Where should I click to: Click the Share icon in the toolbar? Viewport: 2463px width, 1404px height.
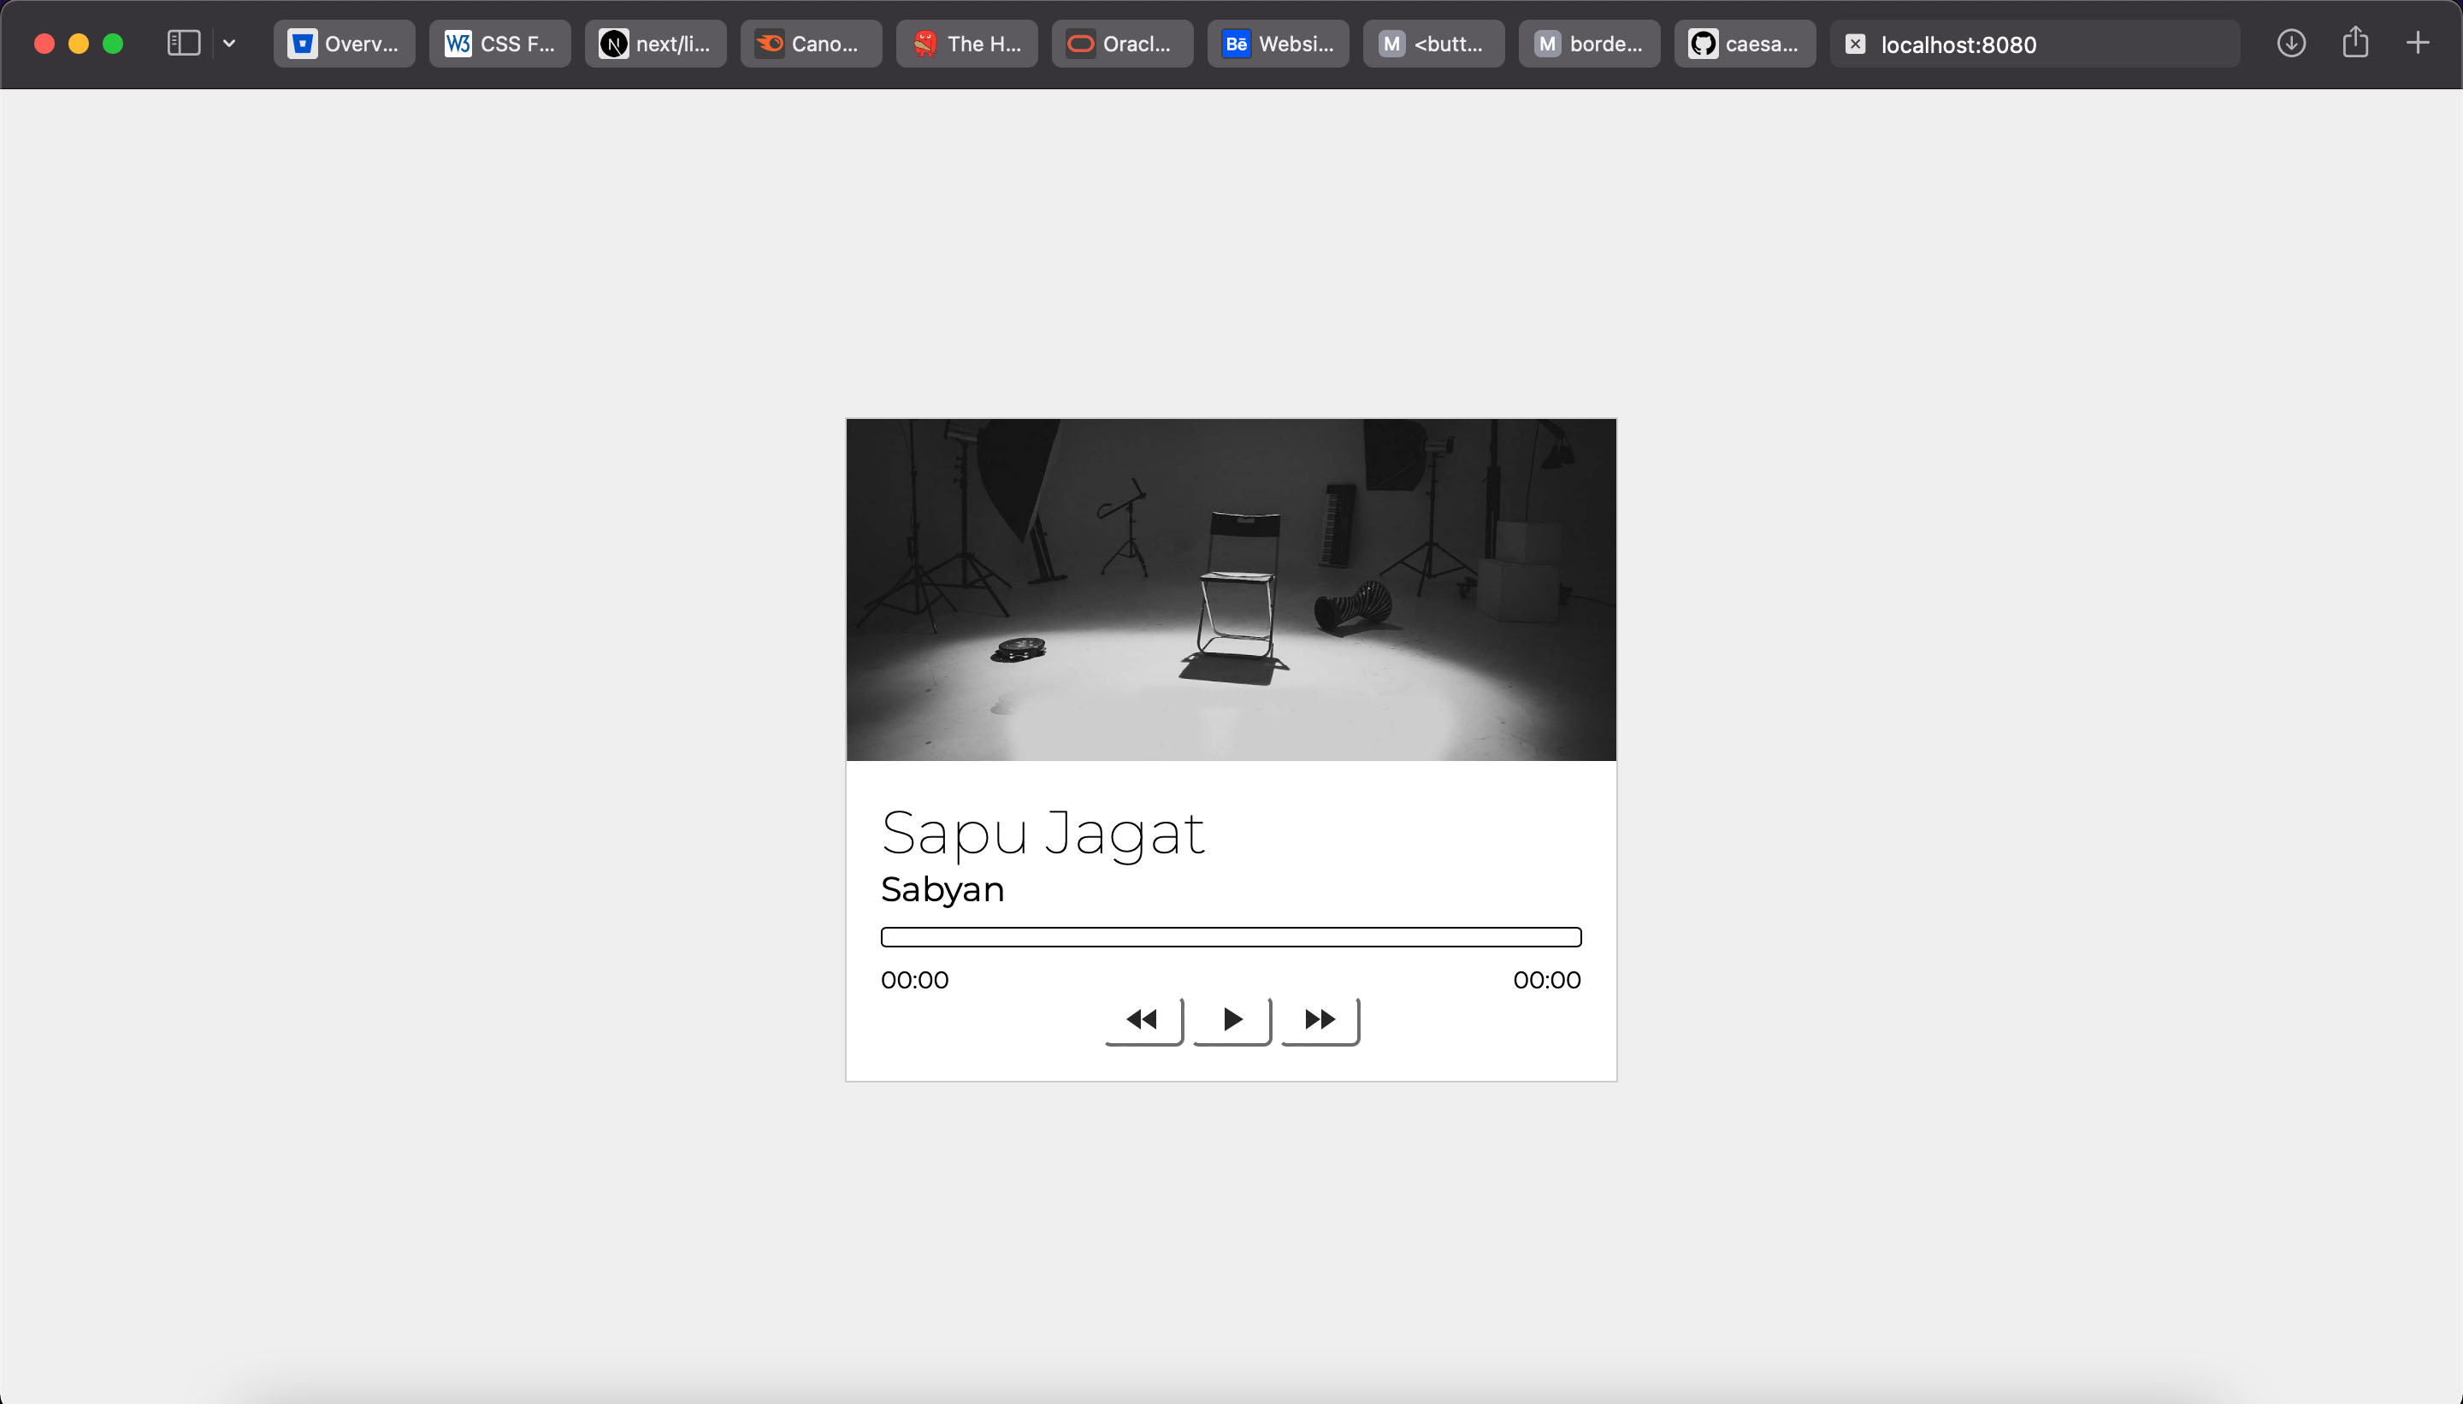[x=2355, y=44]
